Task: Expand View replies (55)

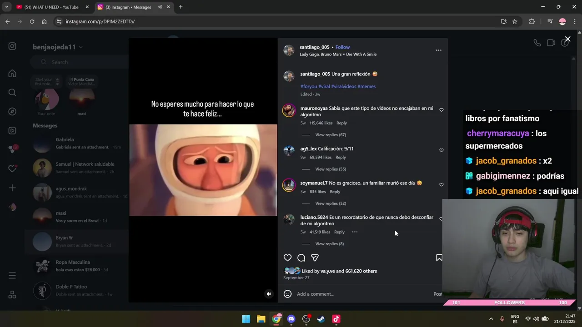Action: click(331, 169)
